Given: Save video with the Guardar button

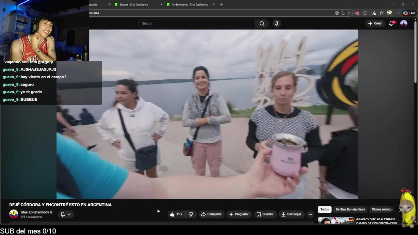Looking at the screenshot, I should tap(265, 214).
